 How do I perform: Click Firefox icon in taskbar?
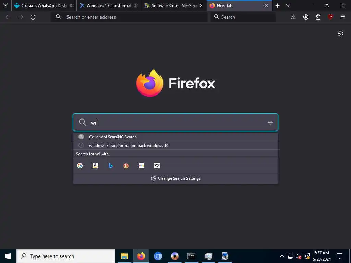pos(141,256)
